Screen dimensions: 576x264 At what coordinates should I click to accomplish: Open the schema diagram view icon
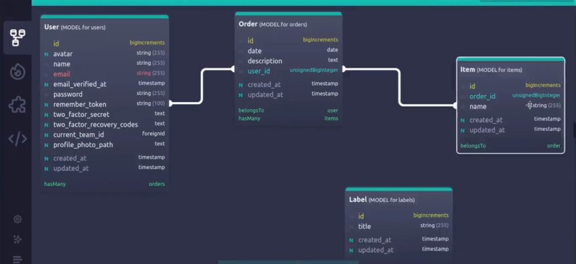point(17,38)
